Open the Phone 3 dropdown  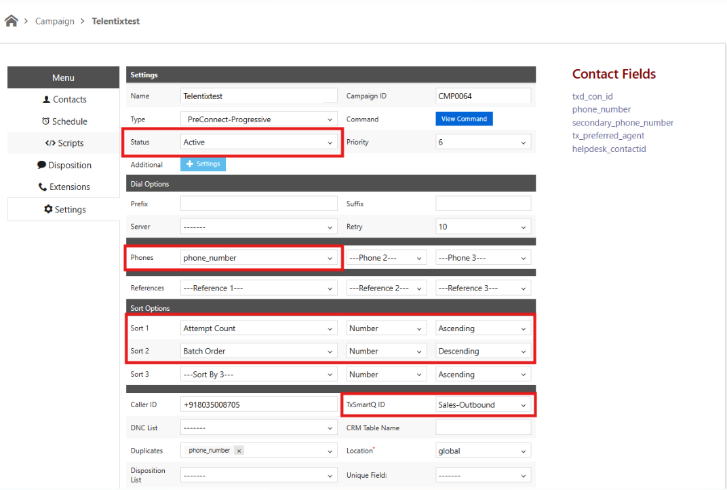tap(483, 257)
